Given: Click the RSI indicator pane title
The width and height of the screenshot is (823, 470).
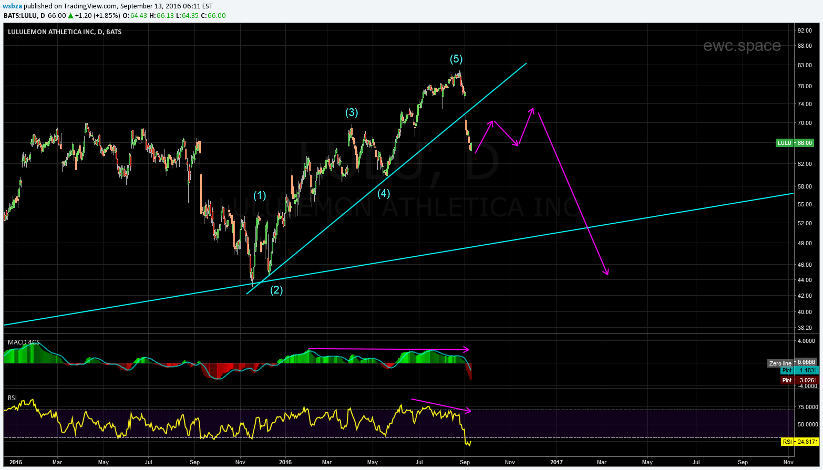Looking at the screenshot, I should coord(12,398).
